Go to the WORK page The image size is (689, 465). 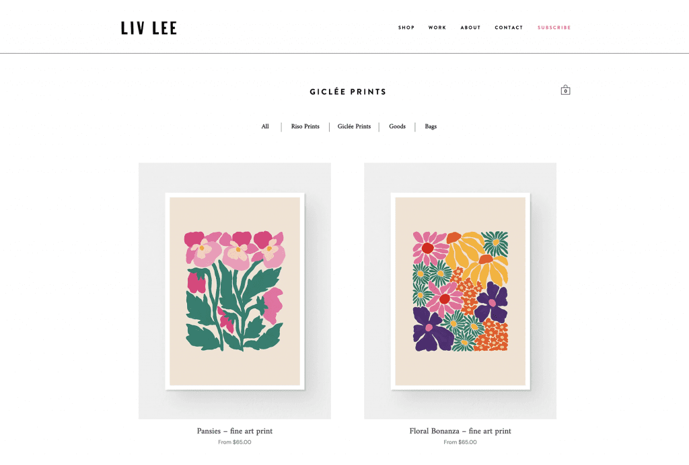[x=437, y=28]
